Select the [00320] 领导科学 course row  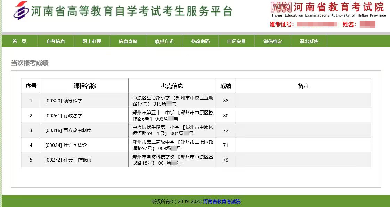(64, 101)
